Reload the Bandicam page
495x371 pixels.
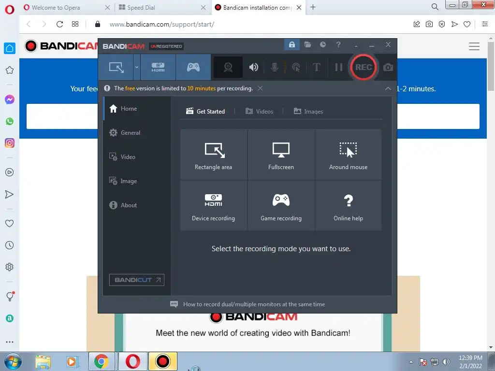(x=59, y=24)
